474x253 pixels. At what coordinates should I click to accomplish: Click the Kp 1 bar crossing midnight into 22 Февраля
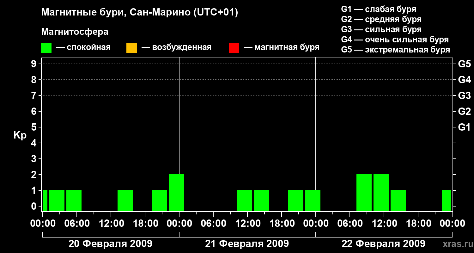coord(313,201)
